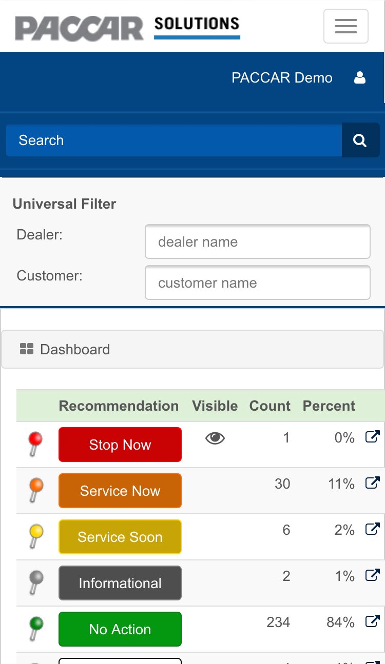Click the user account icon beside PACCAR Demo
Screen dimensions: 385x664
[x=360, y=77]
